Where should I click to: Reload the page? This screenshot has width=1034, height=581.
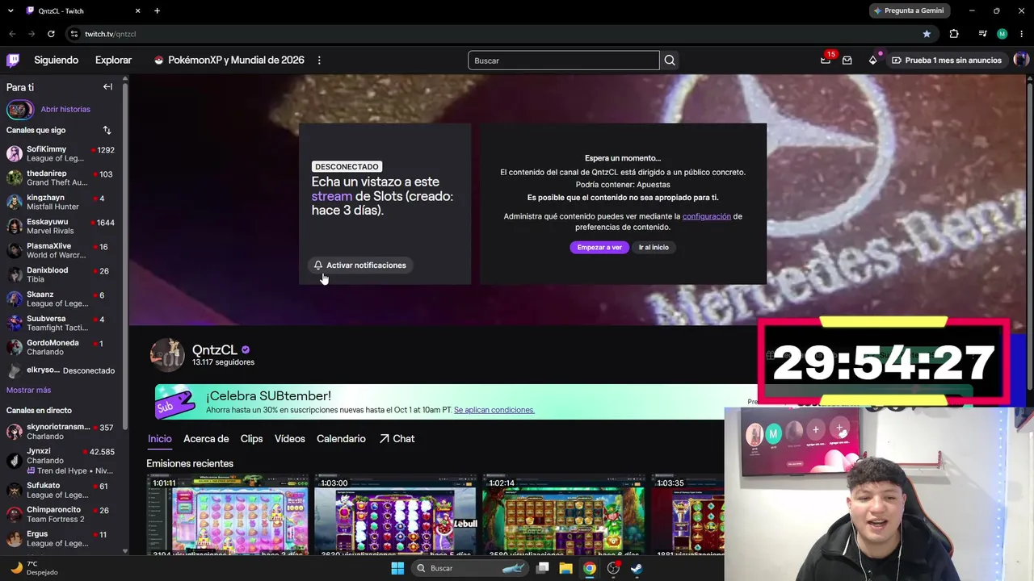(51, 34)
